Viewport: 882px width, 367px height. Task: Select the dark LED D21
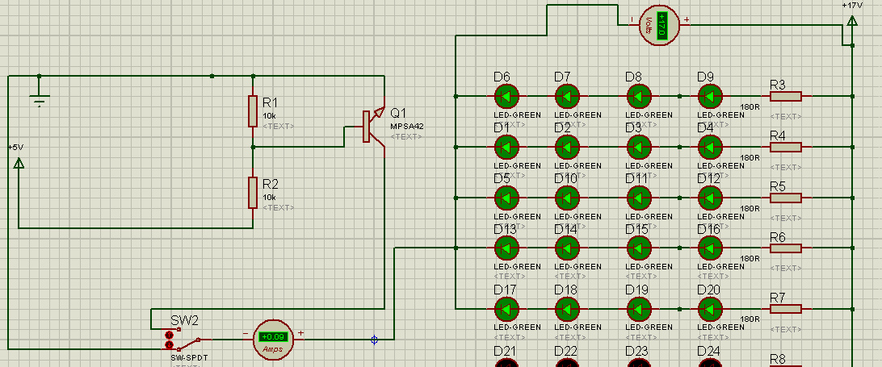pyautogui.click(x=506, y=362)
